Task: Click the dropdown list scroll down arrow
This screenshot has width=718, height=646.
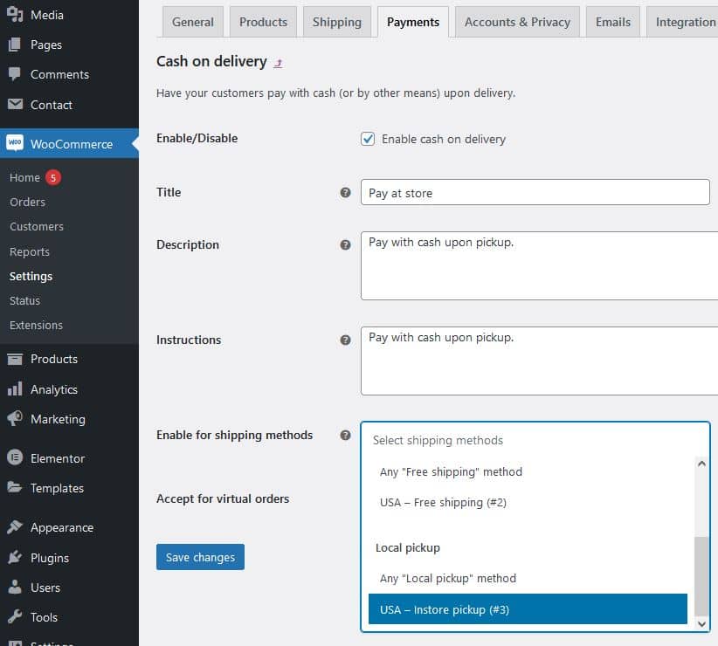Action: [x=701, y=623]
